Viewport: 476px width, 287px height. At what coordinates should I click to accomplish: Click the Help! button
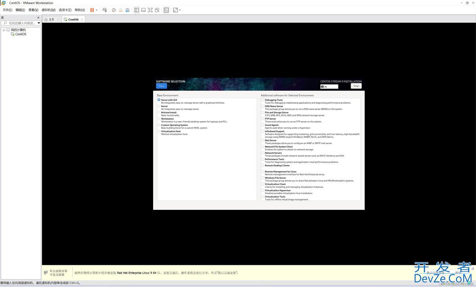pyautogui.click(x=356, y=86)
